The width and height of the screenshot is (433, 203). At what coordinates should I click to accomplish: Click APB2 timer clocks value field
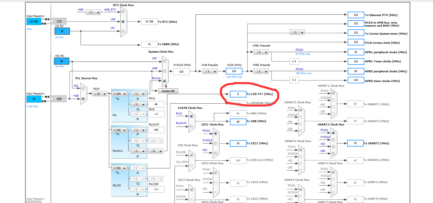[x=356, y=80]
